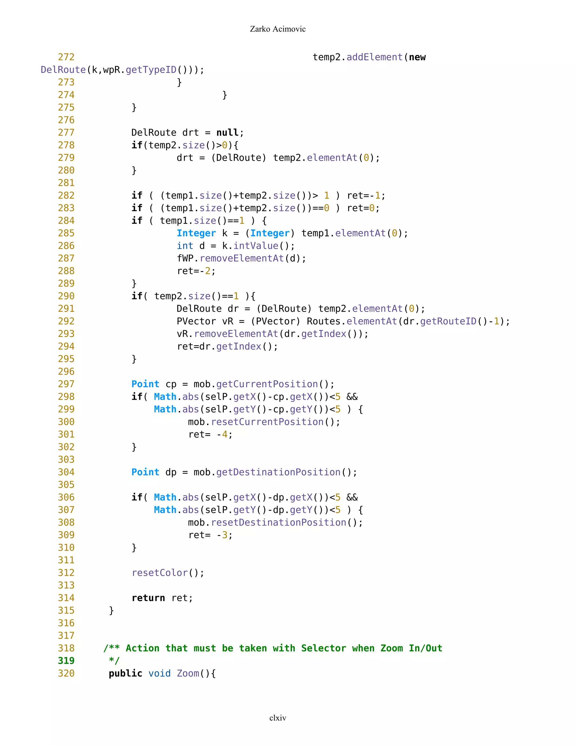
Task: Select line number 304
Action: [66, 472]
